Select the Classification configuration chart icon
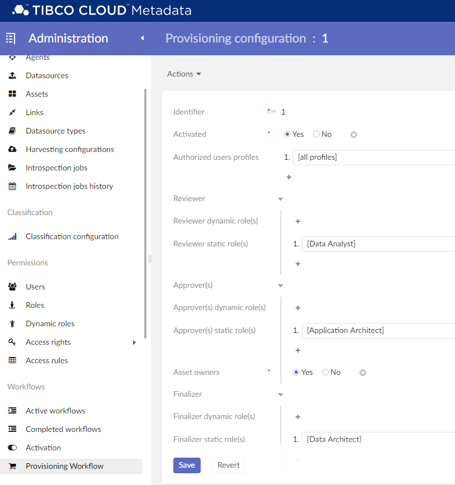455x485 pixels. pos(12,236)
